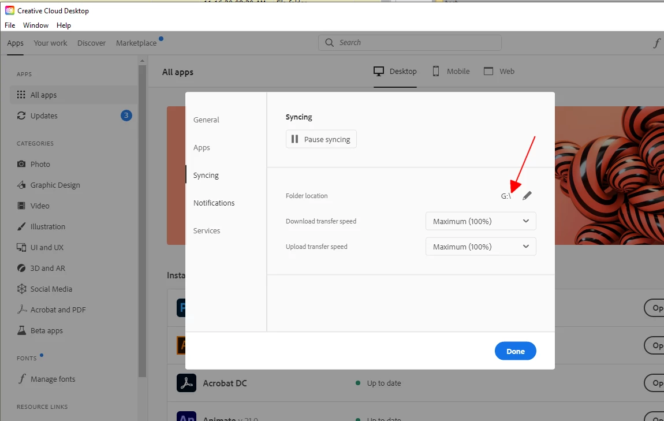Click the Pause syncing button
This screenshot has width=664, height=421.
321,139
